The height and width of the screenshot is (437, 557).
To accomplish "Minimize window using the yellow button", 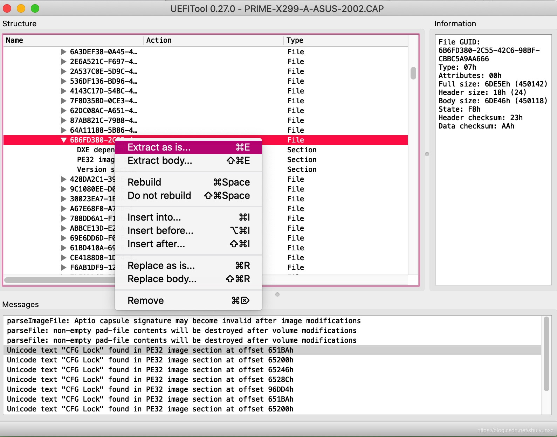I will point(21,8).
